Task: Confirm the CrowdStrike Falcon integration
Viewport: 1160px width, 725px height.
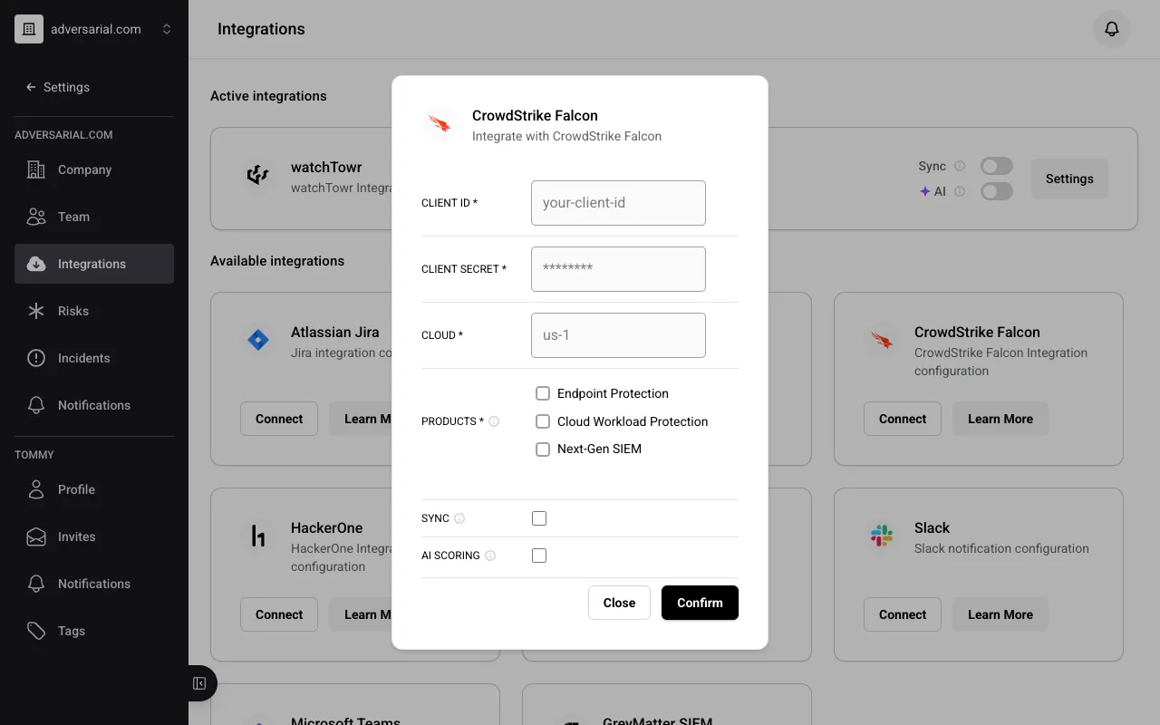Action: [700, 603]
